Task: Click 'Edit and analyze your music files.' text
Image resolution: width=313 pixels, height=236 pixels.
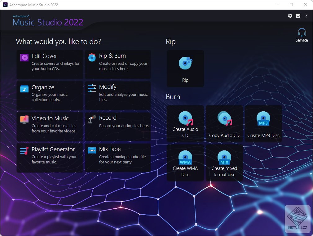Action: coord(123,97)
